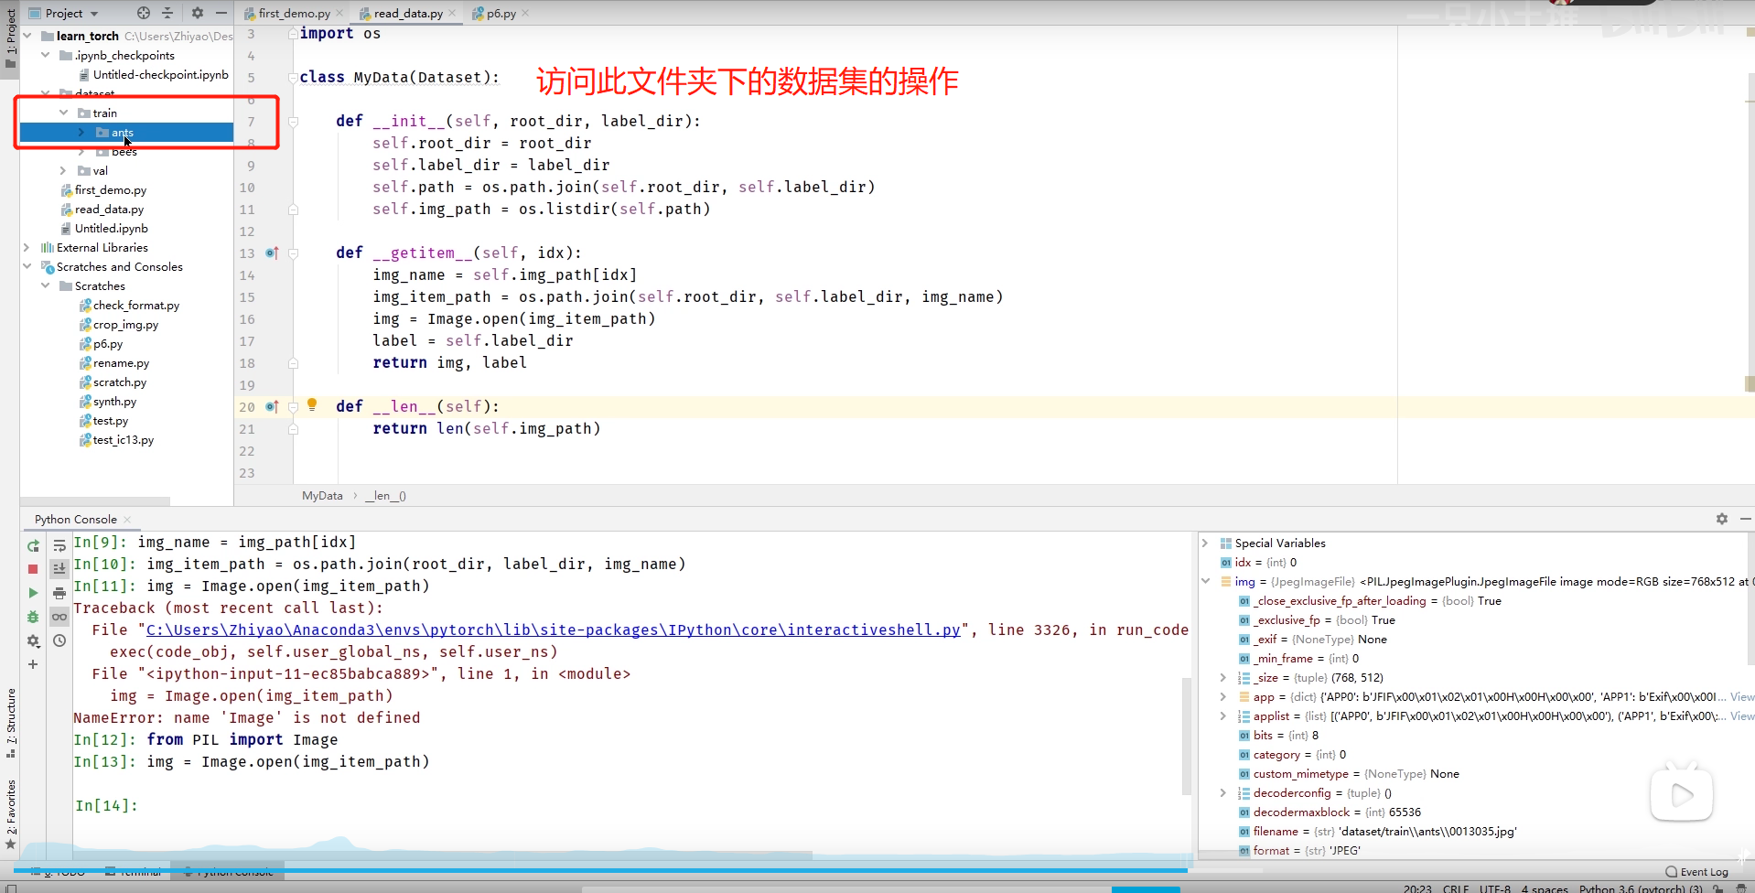1755x893 pixels.
Task: Expand the ants folder
Action: 81,133
